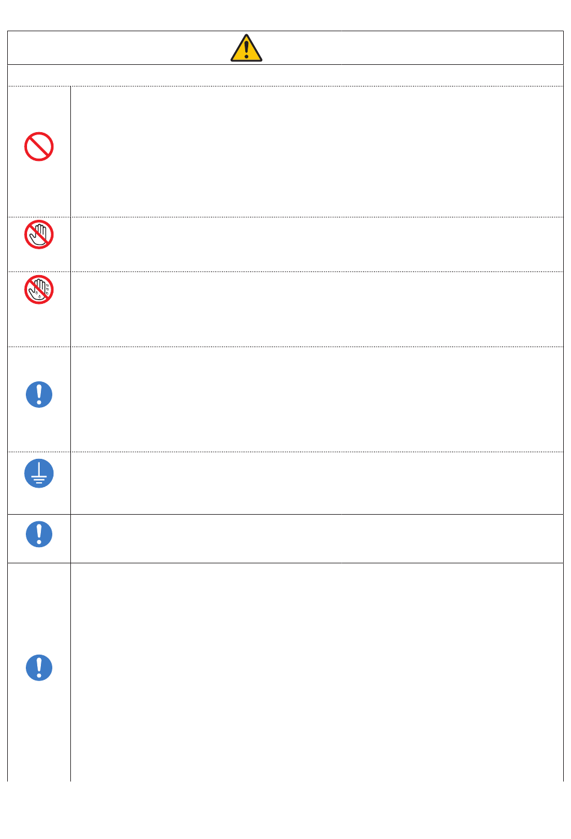Click the do-not-touch hand icon
The height and width of the screenshot is (839, 571).
[39, 235]
